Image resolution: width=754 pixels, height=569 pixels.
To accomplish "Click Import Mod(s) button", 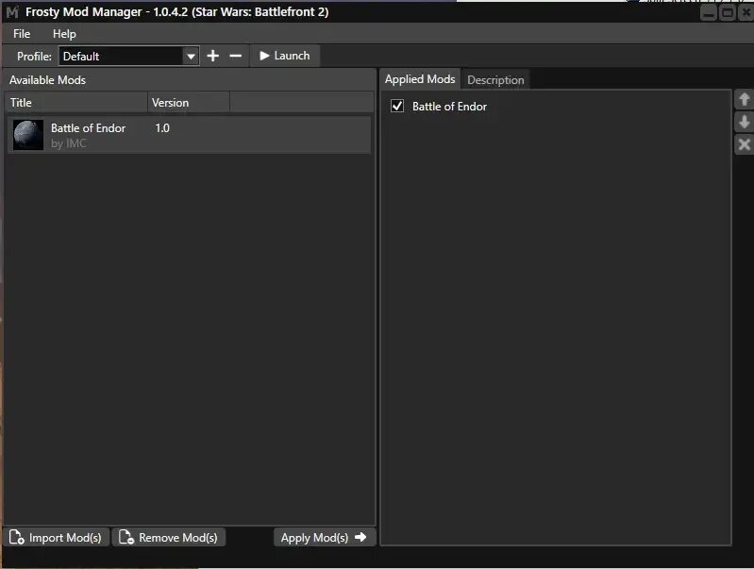I will pos(57,537).
